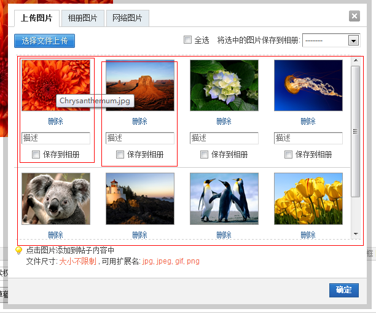The image size is (376, 314).
Task: Click the scrollbar down arrow
Action: (x=356, y=234)
